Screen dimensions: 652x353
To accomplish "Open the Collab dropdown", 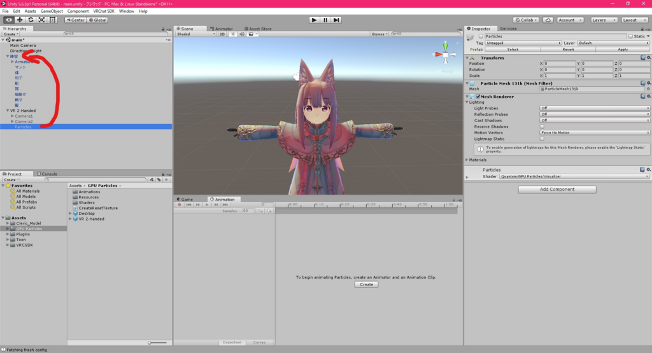I will coord(526,20).
